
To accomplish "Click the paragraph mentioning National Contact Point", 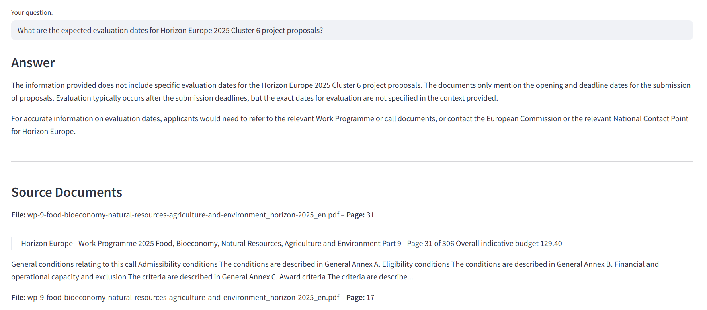I will tap(350, 125).
